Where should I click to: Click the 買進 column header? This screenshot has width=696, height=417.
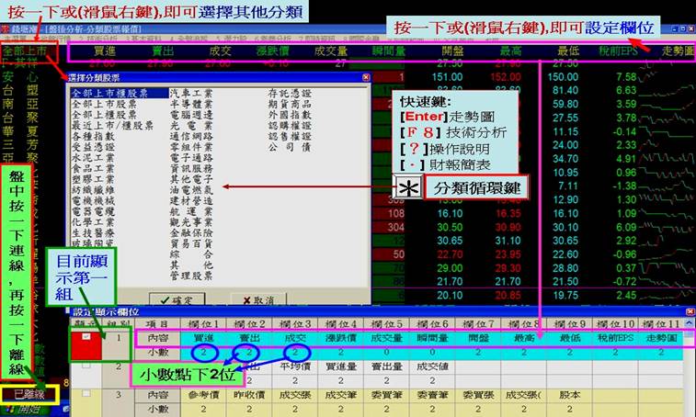(105, 51)
